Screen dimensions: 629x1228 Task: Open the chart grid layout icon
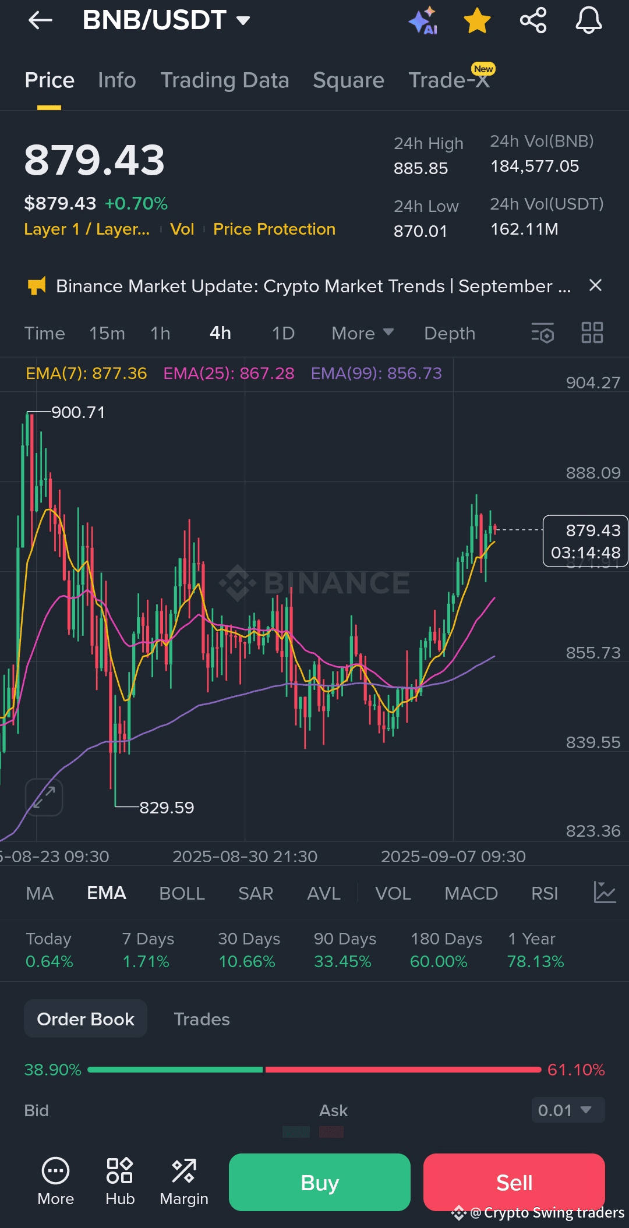tap(592, 333)
